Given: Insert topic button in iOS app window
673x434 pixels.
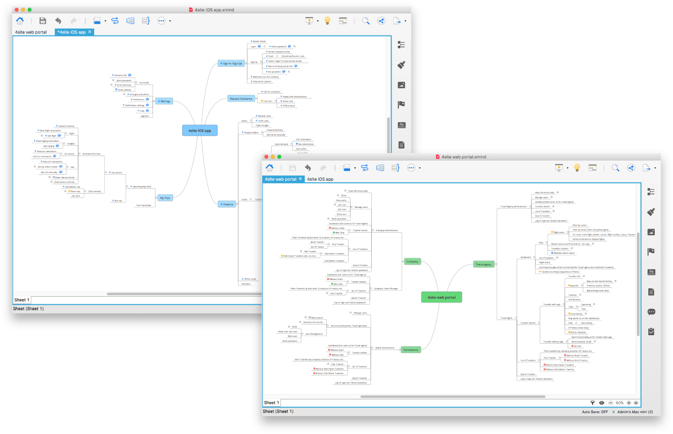Looking at the screenshot, I should tap(97, 21).
